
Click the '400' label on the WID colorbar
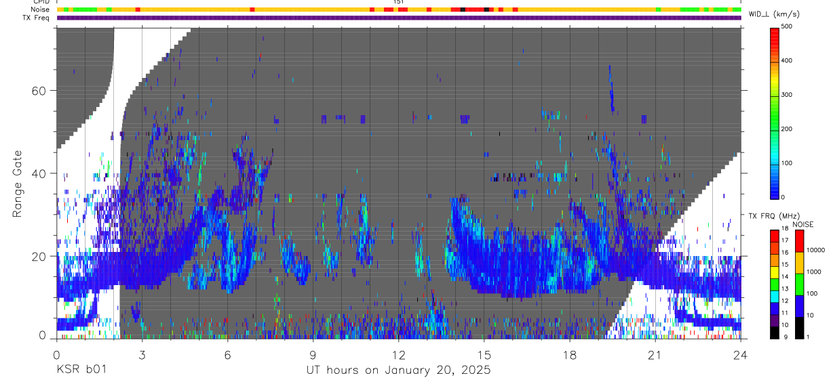tap(787, 61)
